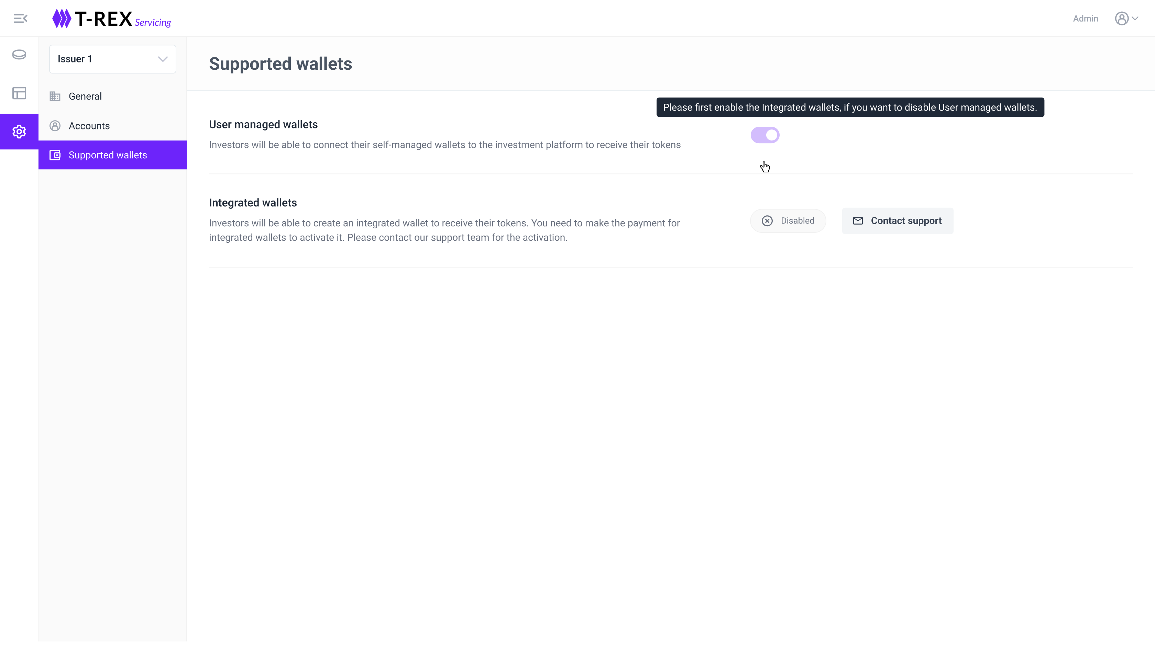Viewport: 1155px width, 649px height.
Task: Open the tokens coin icon section
Action: (x=19, y=55)
